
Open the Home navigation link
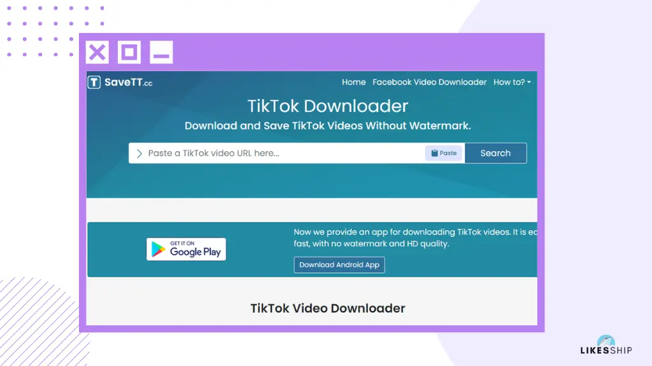point(353,82)
